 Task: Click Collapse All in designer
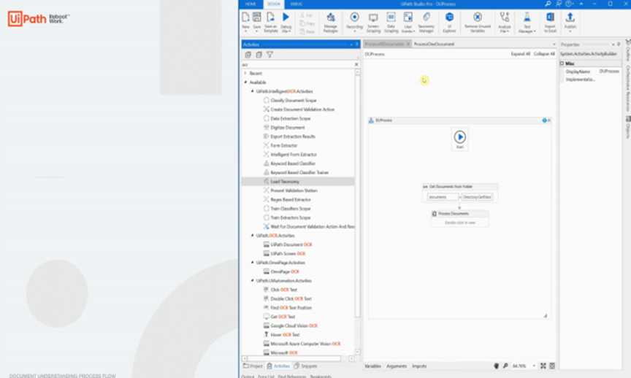coord(544,54)
